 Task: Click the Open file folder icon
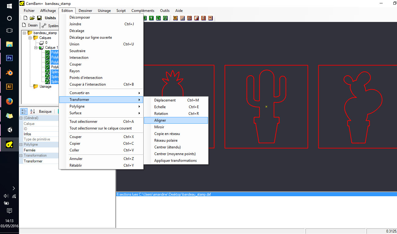pyautogui.click(x=32, y=18)
